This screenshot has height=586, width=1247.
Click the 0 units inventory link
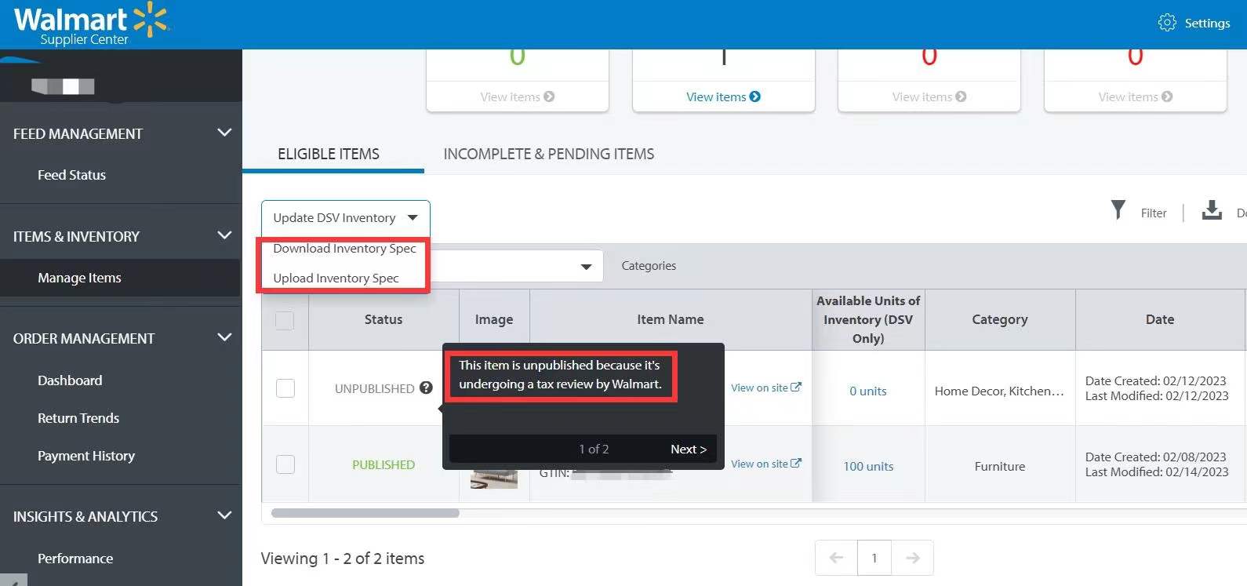pos(868,391)
